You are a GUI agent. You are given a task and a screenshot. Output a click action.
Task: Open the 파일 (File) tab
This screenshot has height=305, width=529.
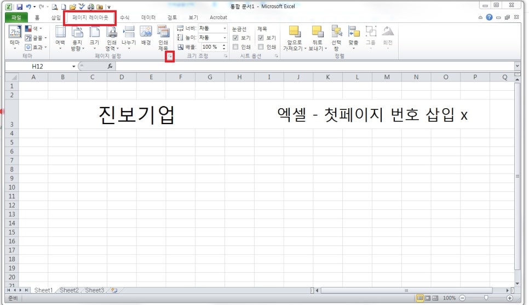pos(16,17)
